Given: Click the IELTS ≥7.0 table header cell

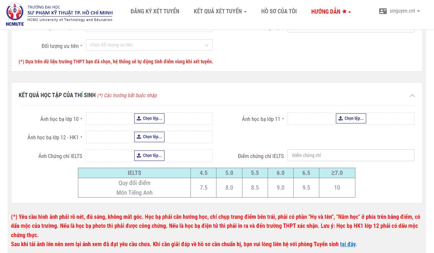Looking at the screenshot, I should [337, 173].
